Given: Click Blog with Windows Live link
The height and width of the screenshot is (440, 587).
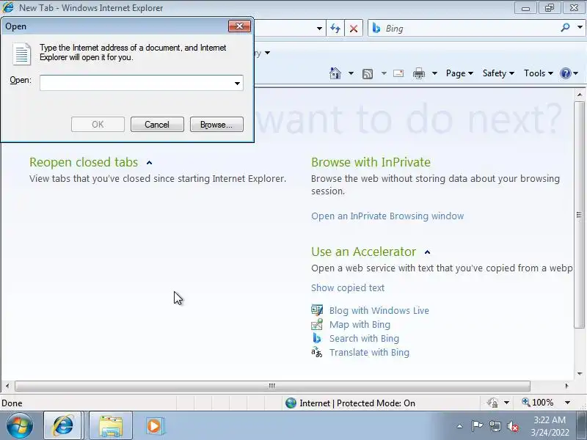Looking at the screenshot, I should 379,311.
